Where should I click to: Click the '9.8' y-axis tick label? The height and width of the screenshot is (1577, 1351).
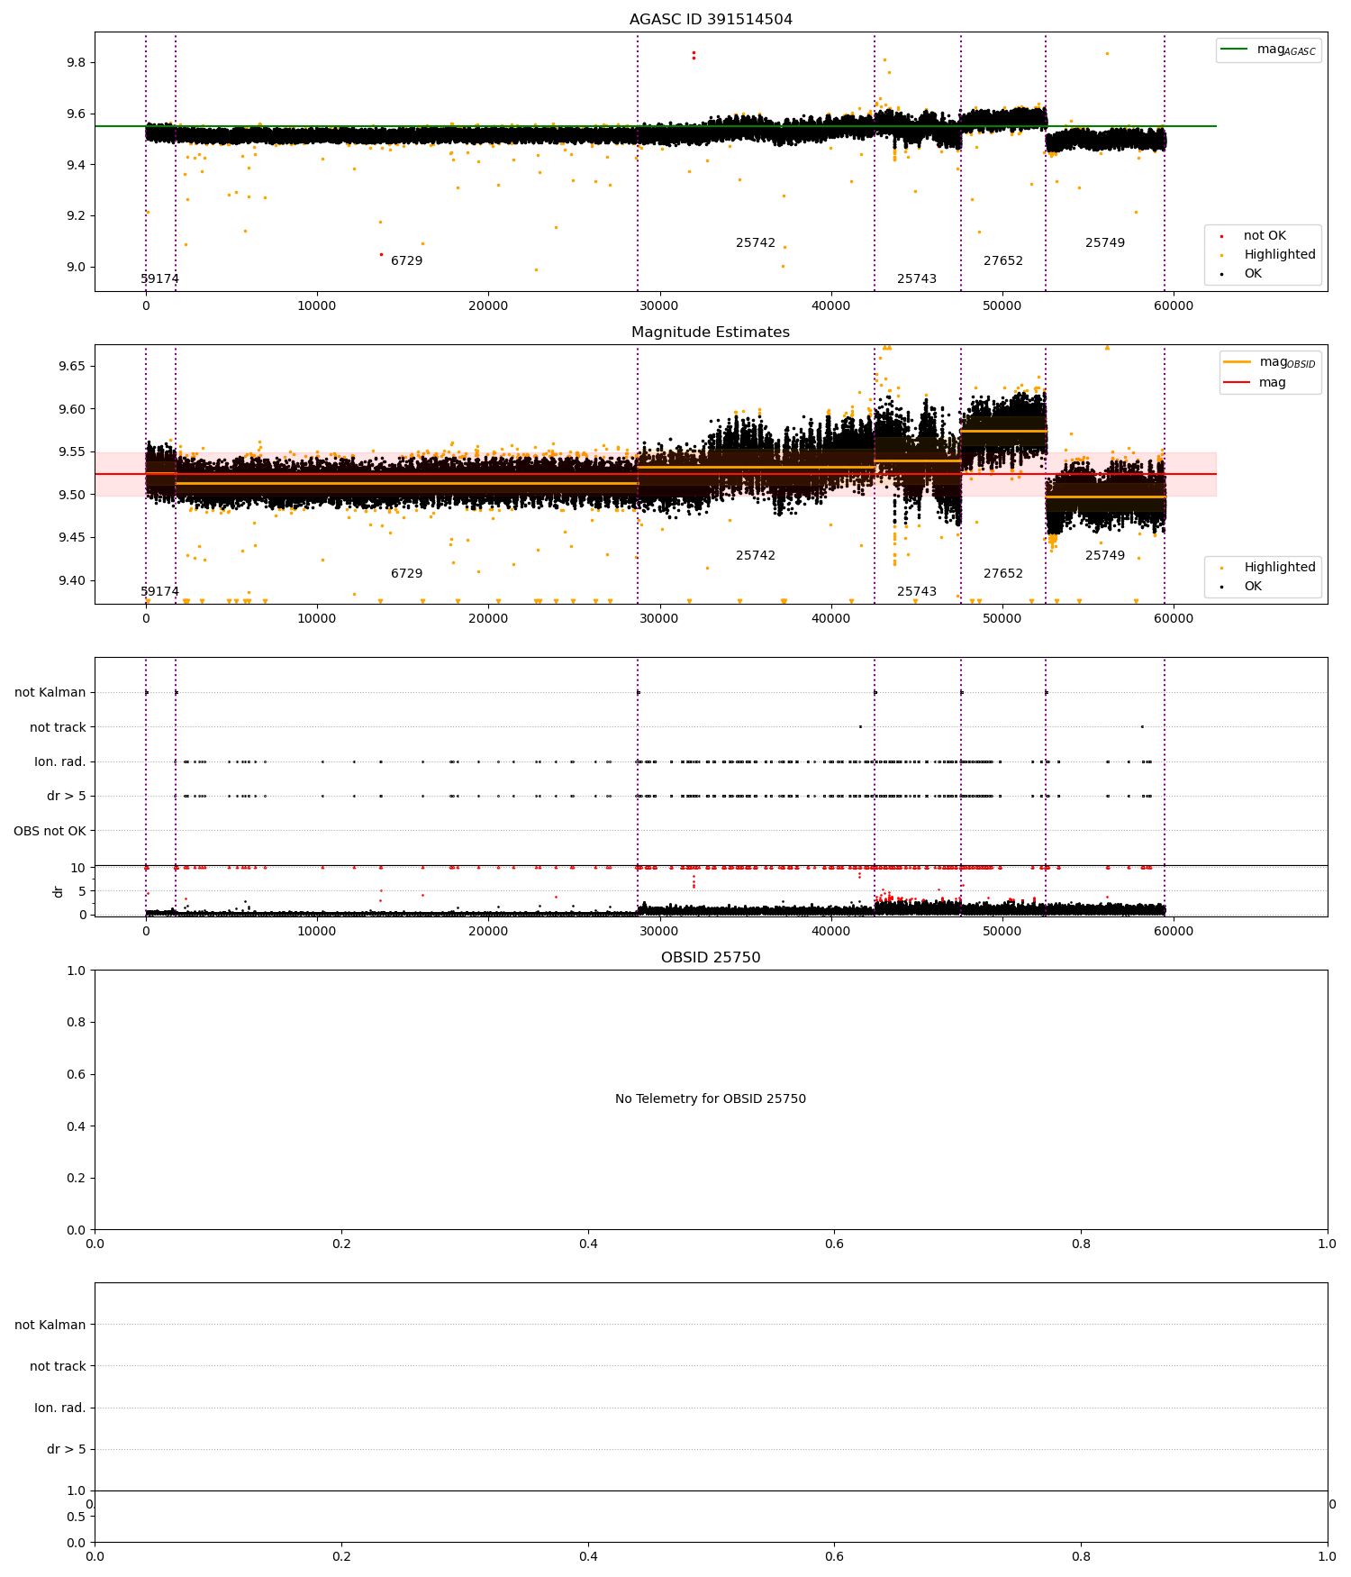76,63
